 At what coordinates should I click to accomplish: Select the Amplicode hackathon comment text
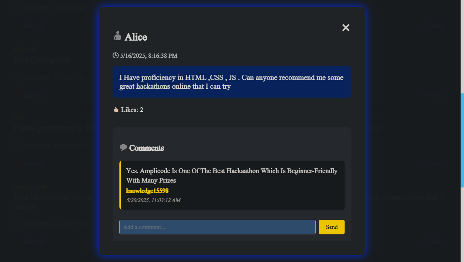pos(232,175)
